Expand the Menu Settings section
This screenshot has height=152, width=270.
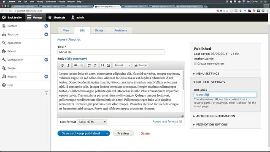[x=208, y=73]
